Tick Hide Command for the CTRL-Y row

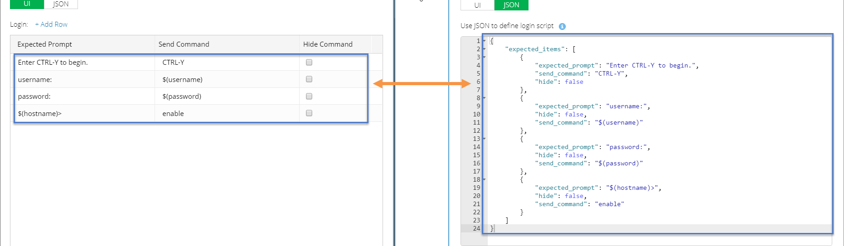(309, 63)
